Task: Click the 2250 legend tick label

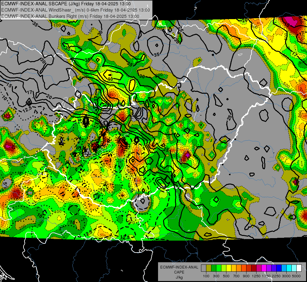Action: click(x=276, y=276)
